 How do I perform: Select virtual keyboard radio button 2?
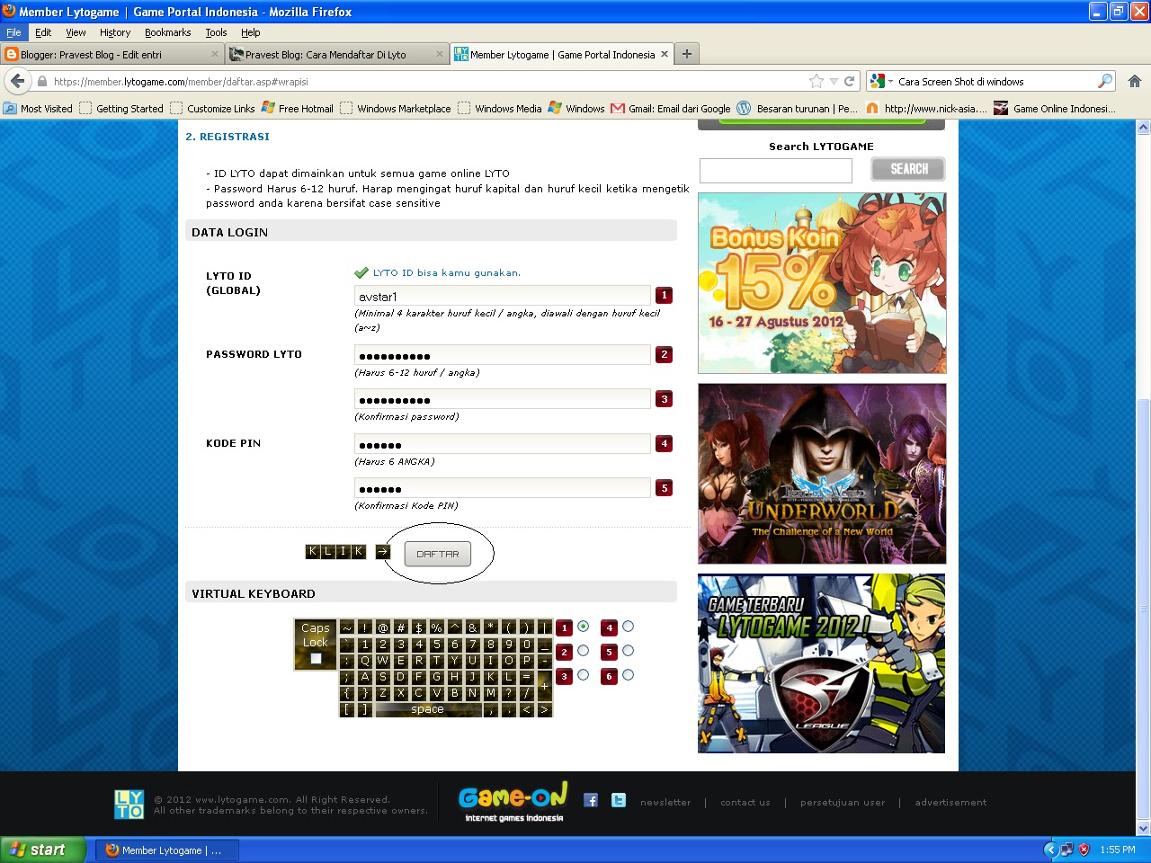[583, 650]
